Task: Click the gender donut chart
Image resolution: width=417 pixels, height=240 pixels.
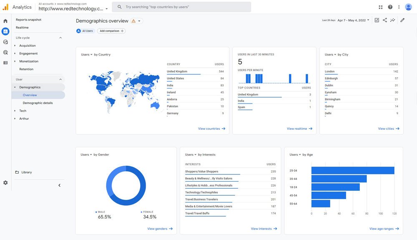Action: 126,185
